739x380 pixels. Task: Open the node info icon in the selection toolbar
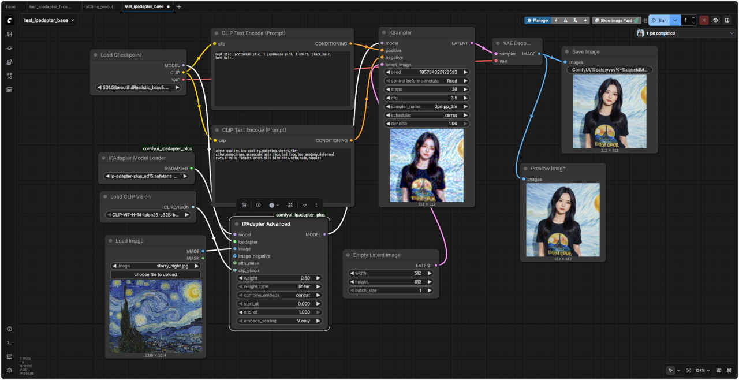coord(258,205)
